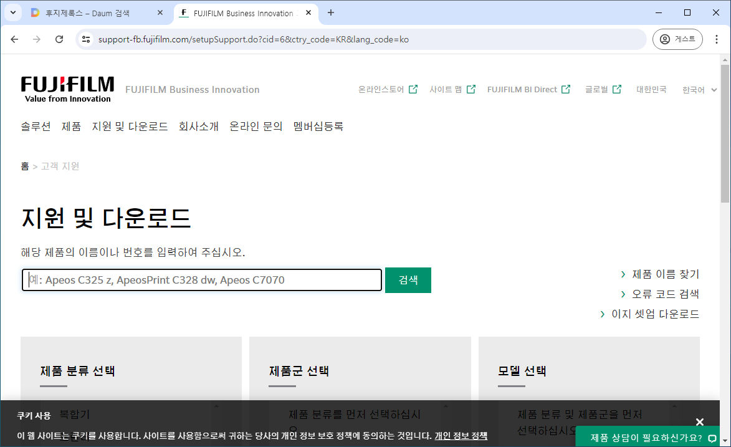
Task: Click the scrollbar up arrow
Action: pos(725,60)
